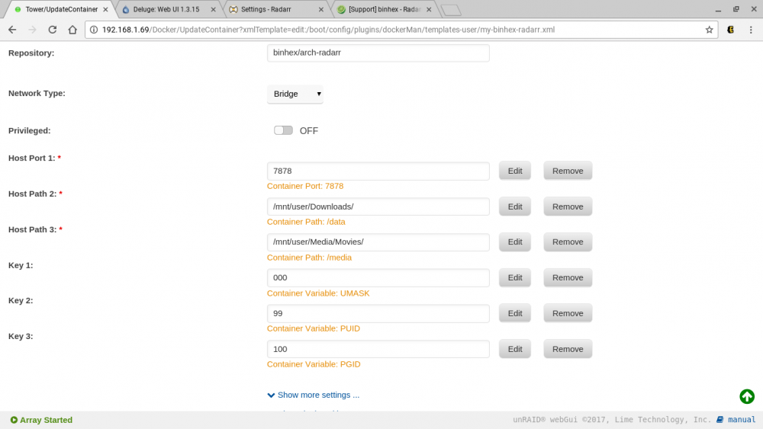This screenshot has height=429, width=763.
Task: Click the Container Variable: UMASK text
Action: pyautogui.click(x=318, y=293)
